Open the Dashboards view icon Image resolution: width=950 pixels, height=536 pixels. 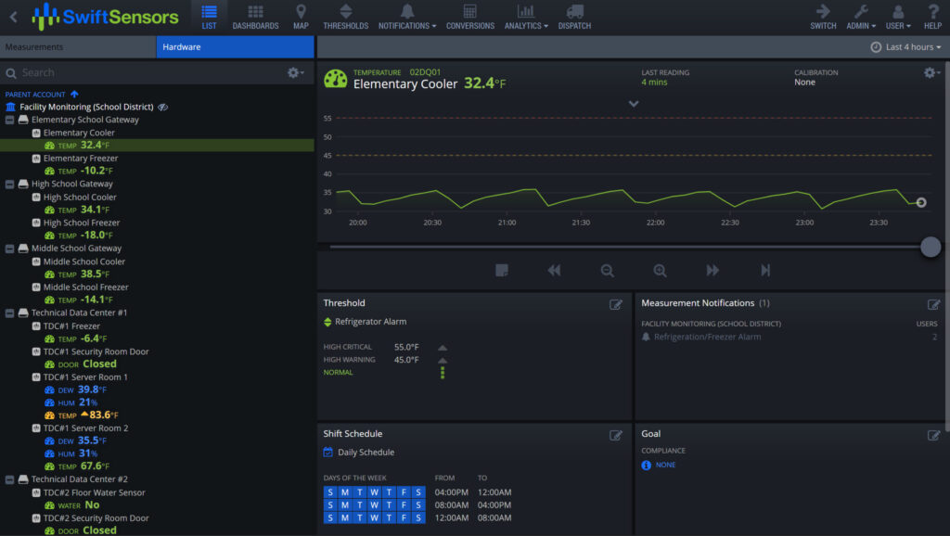(x=255, y=11)
